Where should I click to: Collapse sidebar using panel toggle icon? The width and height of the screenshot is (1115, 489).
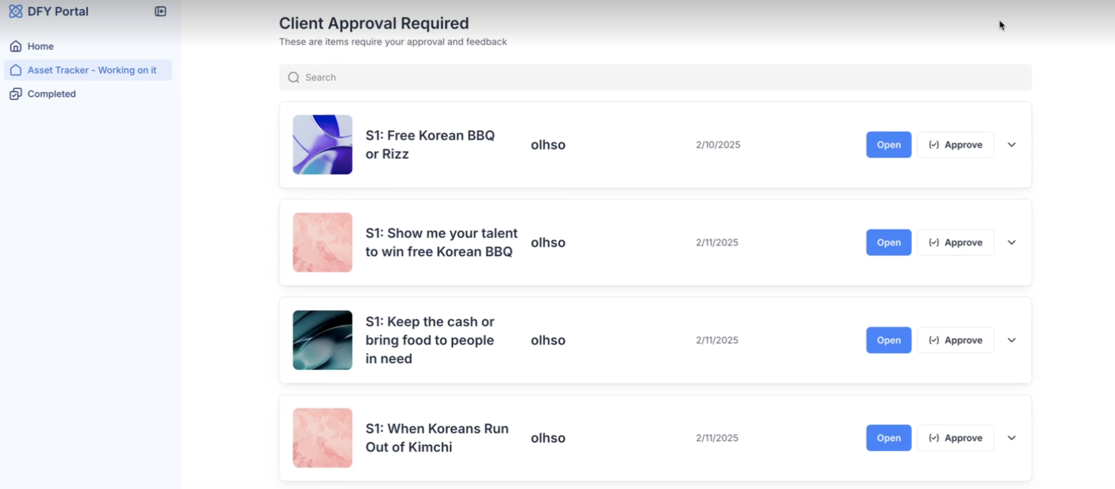coord(160,11)
